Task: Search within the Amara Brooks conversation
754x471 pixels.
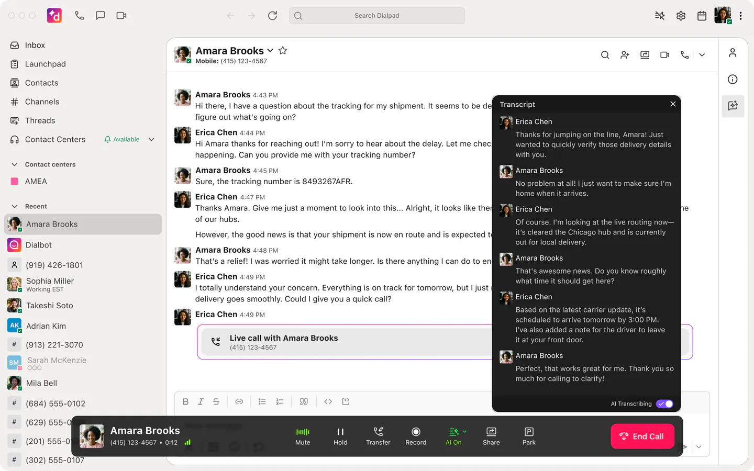Action: [605, 54]
